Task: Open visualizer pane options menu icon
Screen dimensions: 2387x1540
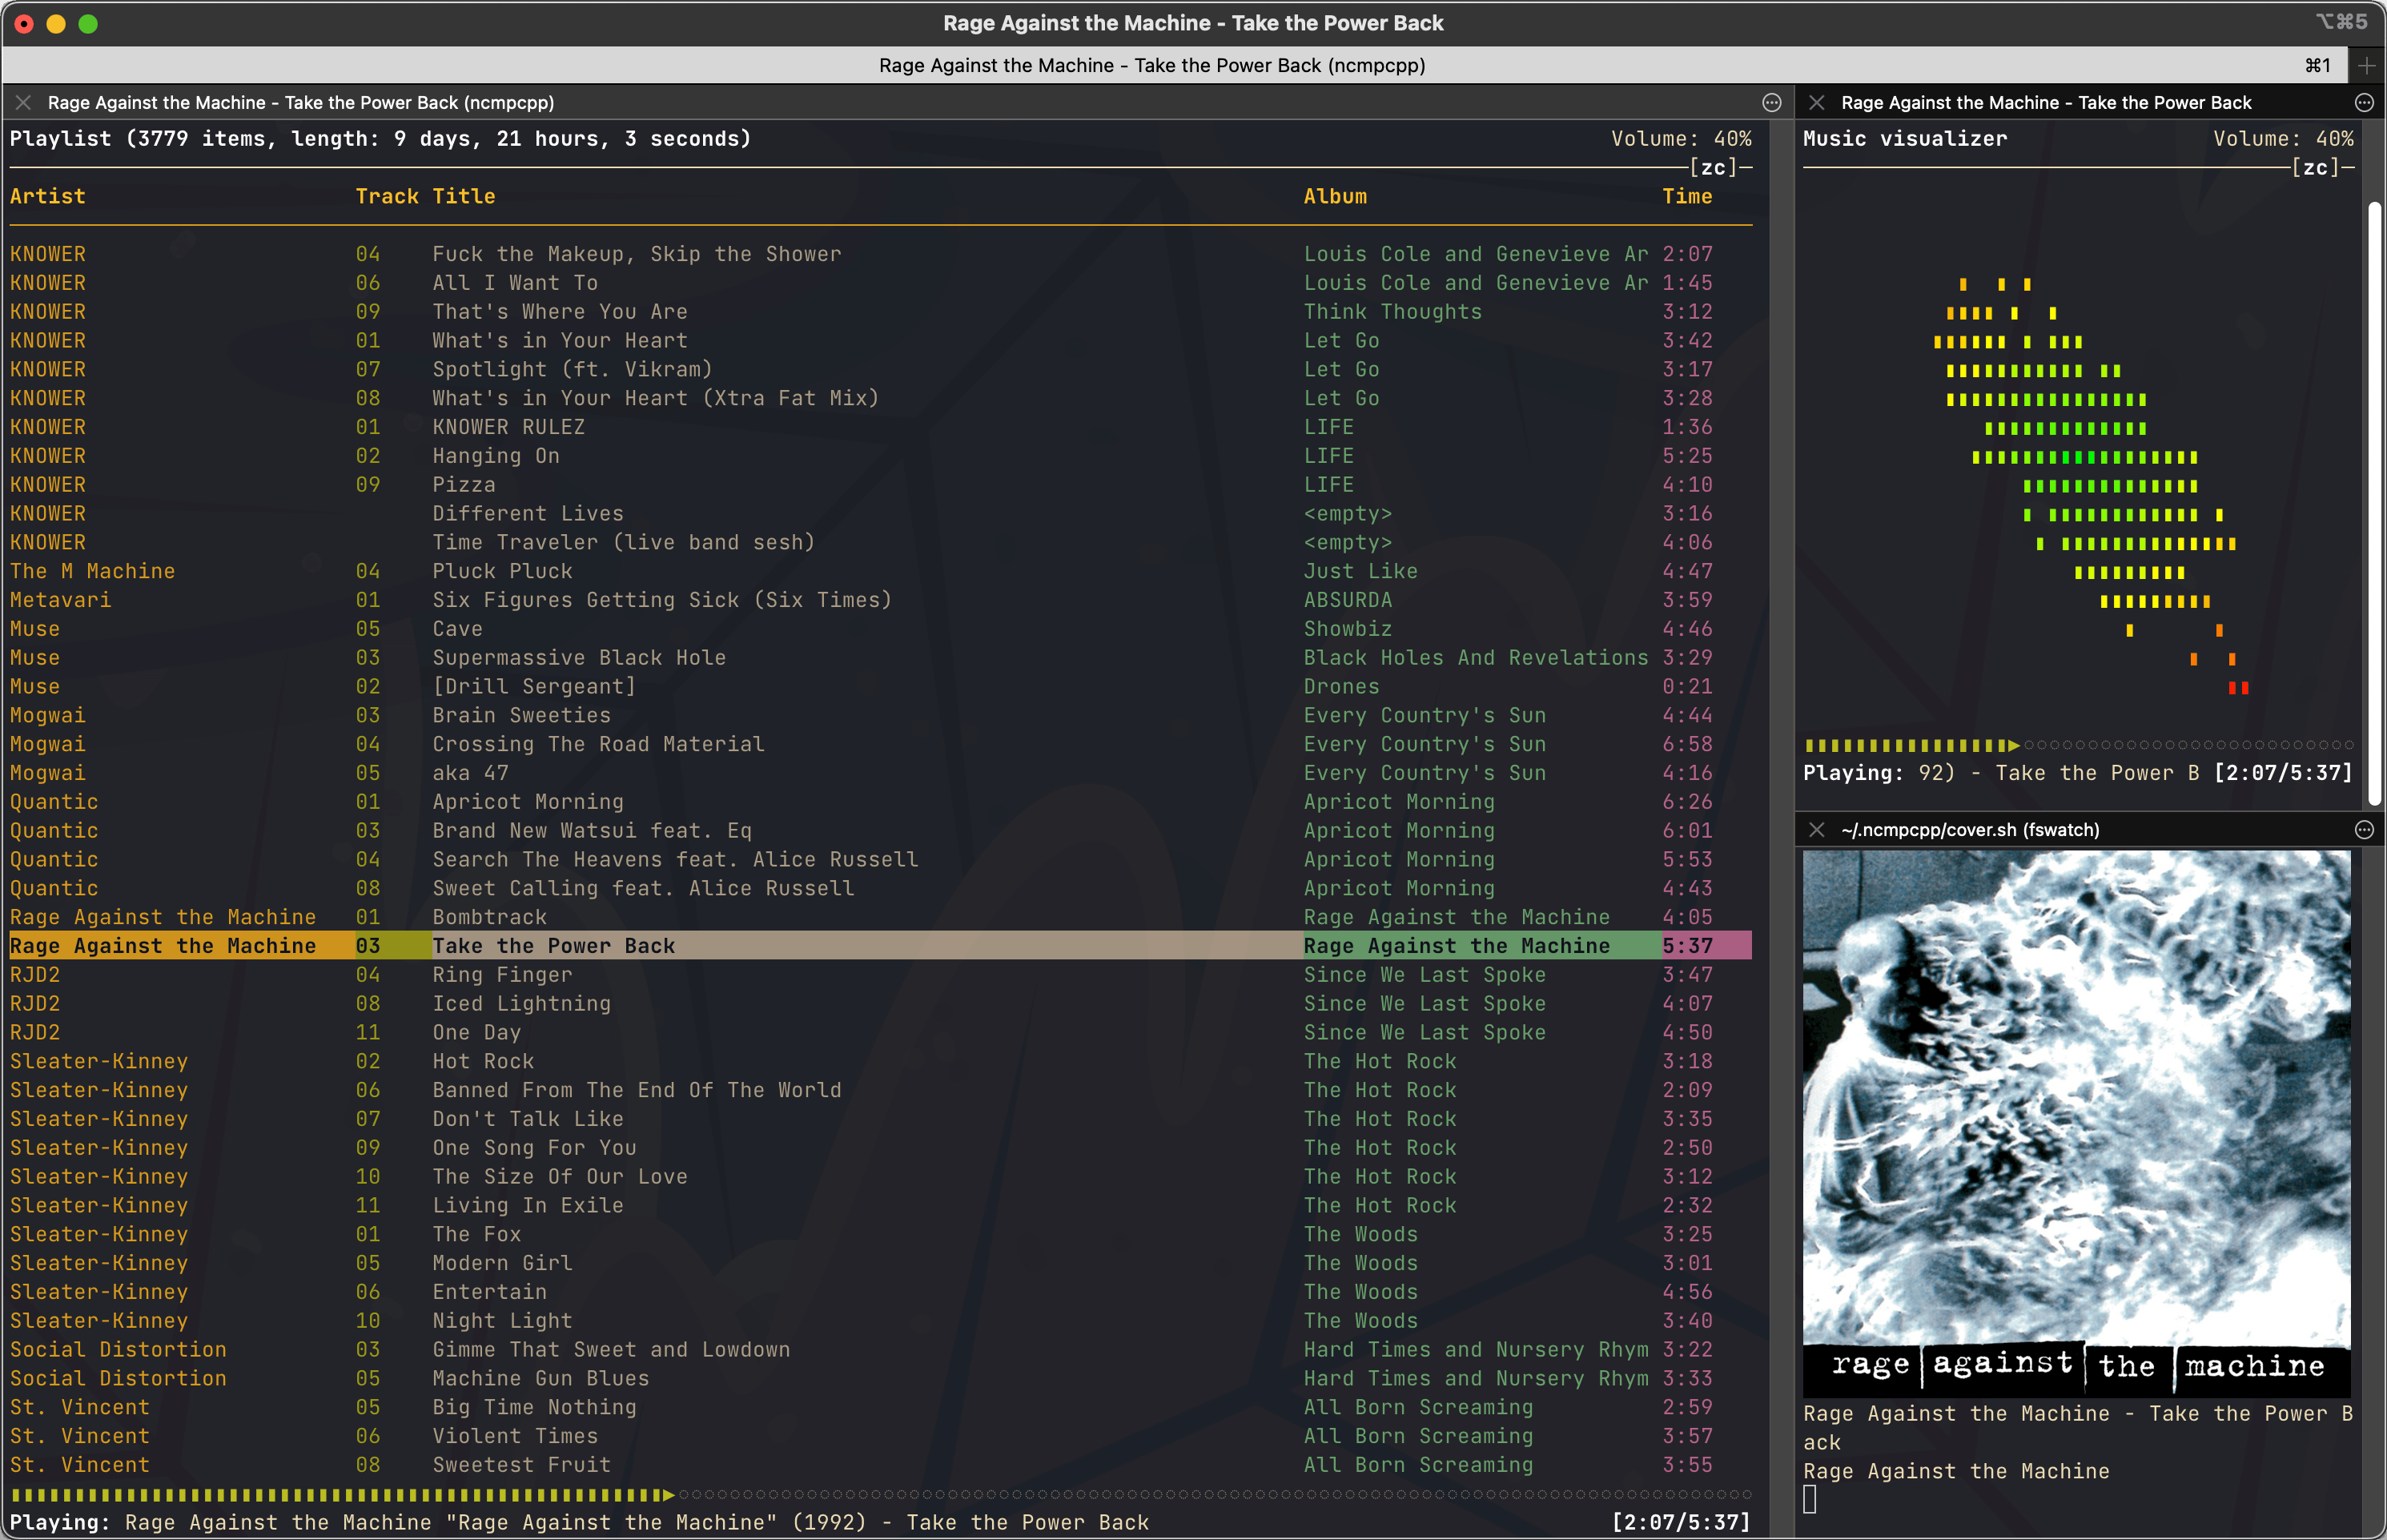Action: pyautogui.click(x=2364, y=102)
